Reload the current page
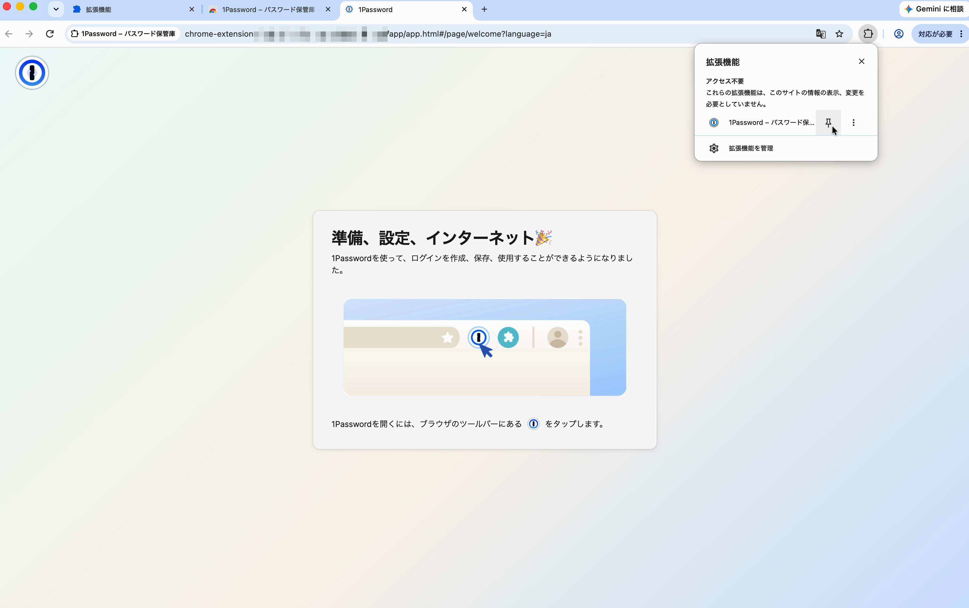 (x=50, y=34)
